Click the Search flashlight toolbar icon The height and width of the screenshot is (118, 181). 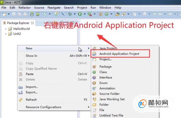[x=124, y=14]
